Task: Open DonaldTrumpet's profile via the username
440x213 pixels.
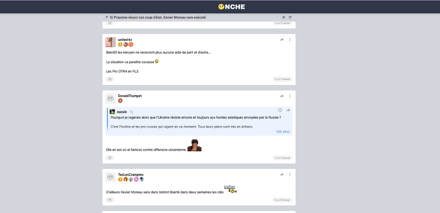Action: point(130,96)
